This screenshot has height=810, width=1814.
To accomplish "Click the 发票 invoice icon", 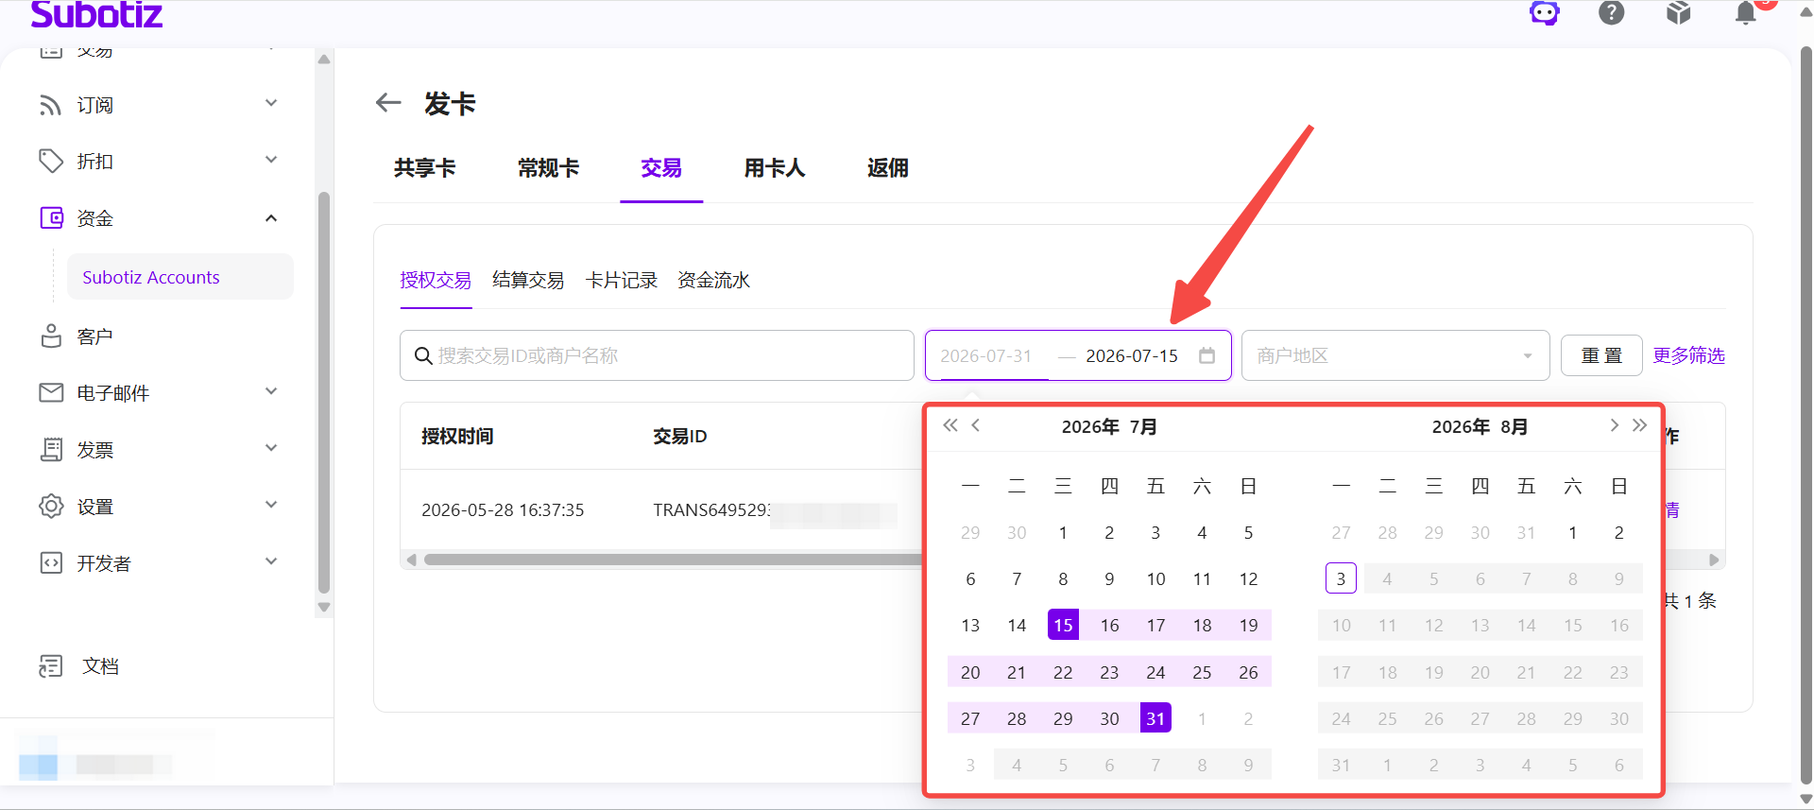I will pos(51,449).
